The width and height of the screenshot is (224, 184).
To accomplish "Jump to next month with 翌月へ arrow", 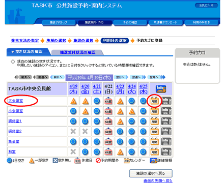I will pyautogui.click(x=156, y=77).
